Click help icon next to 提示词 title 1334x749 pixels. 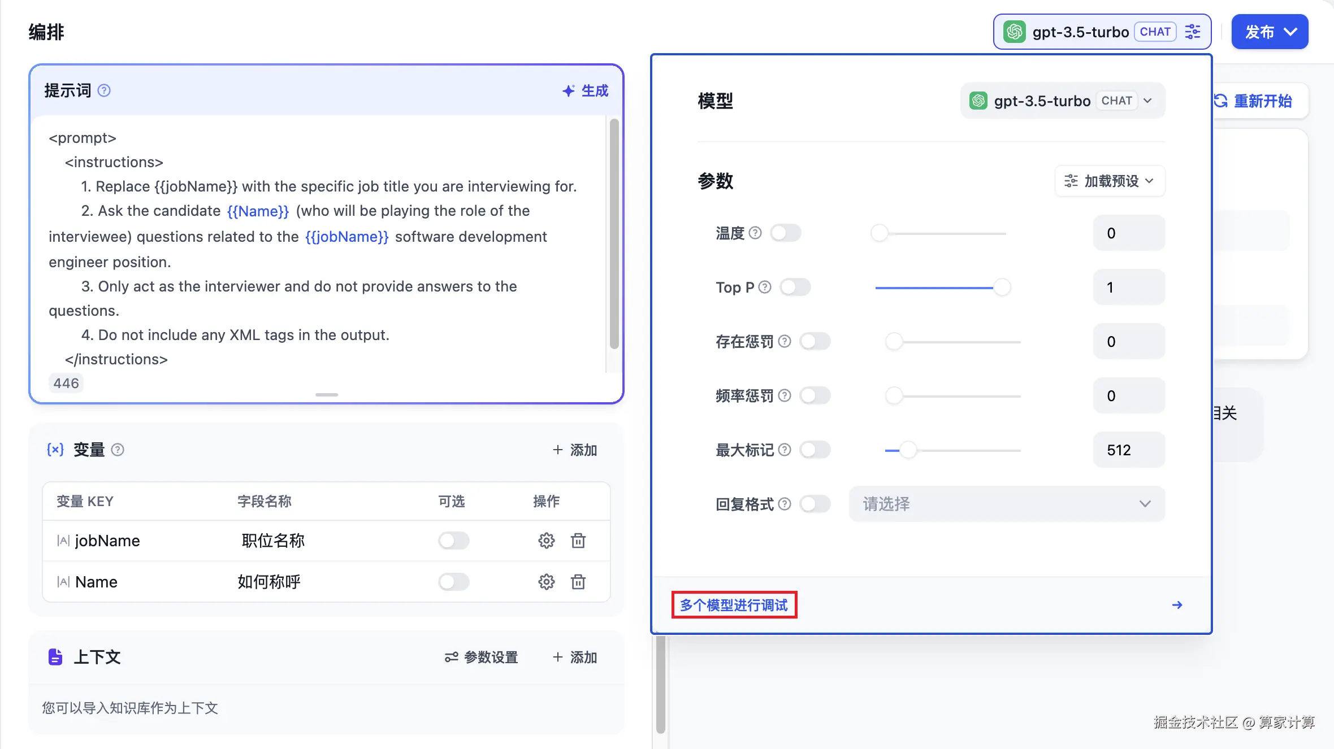click(104, 90)
